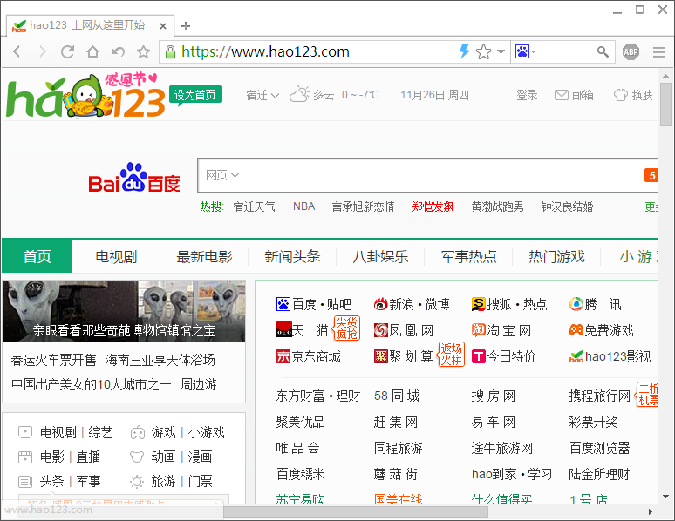Close the hao123 browser tab
The image size is (675, 521).
(x=163, y=26)
